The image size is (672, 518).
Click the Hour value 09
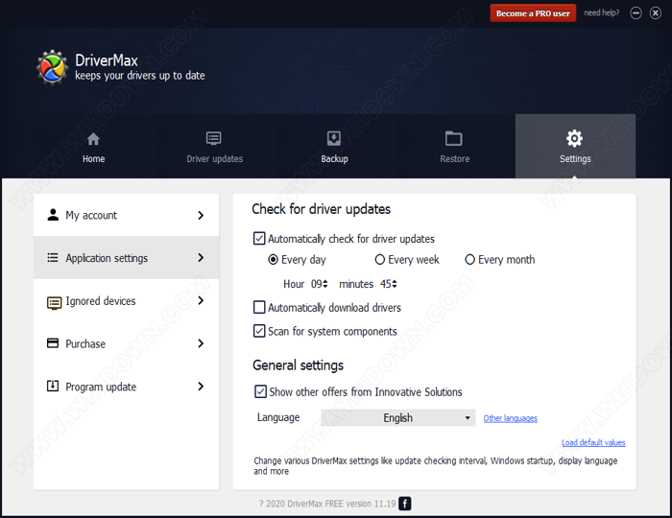(x=316, y=284)
